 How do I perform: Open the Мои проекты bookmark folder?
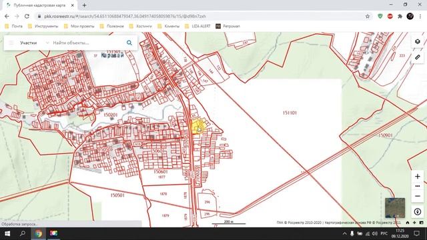click(x=79, y=26)
